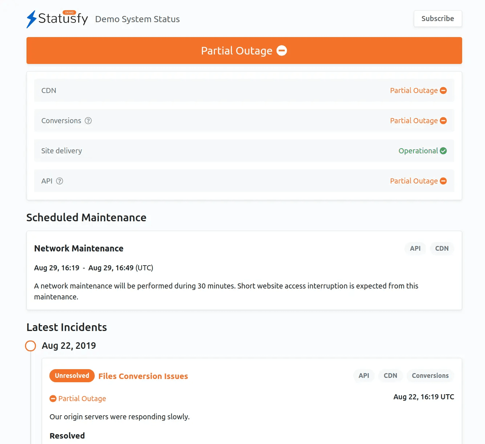Image resolution: width=485 pixels, height=444 pixels.
Task: Open the Files Conversion Issues incident link
Action: [x=143, y=376]
